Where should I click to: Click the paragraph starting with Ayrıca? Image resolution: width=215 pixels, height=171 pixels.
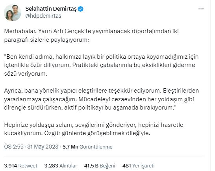coord(101,99)
